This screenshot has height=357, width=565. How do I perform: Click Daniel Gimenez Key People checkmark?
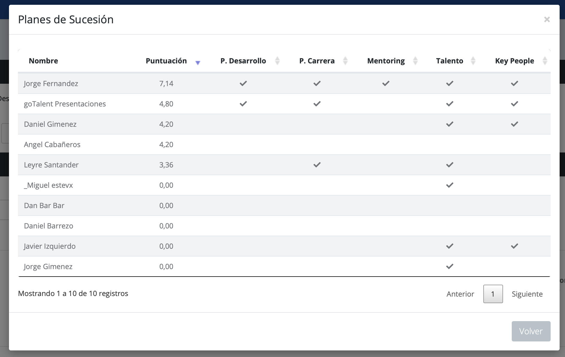pyautogui.click(x=514, y=124)
